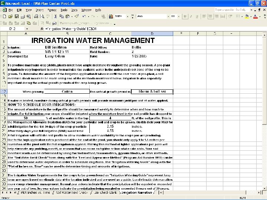Open Print Preview with the magnifier page icon

point(43,16)
